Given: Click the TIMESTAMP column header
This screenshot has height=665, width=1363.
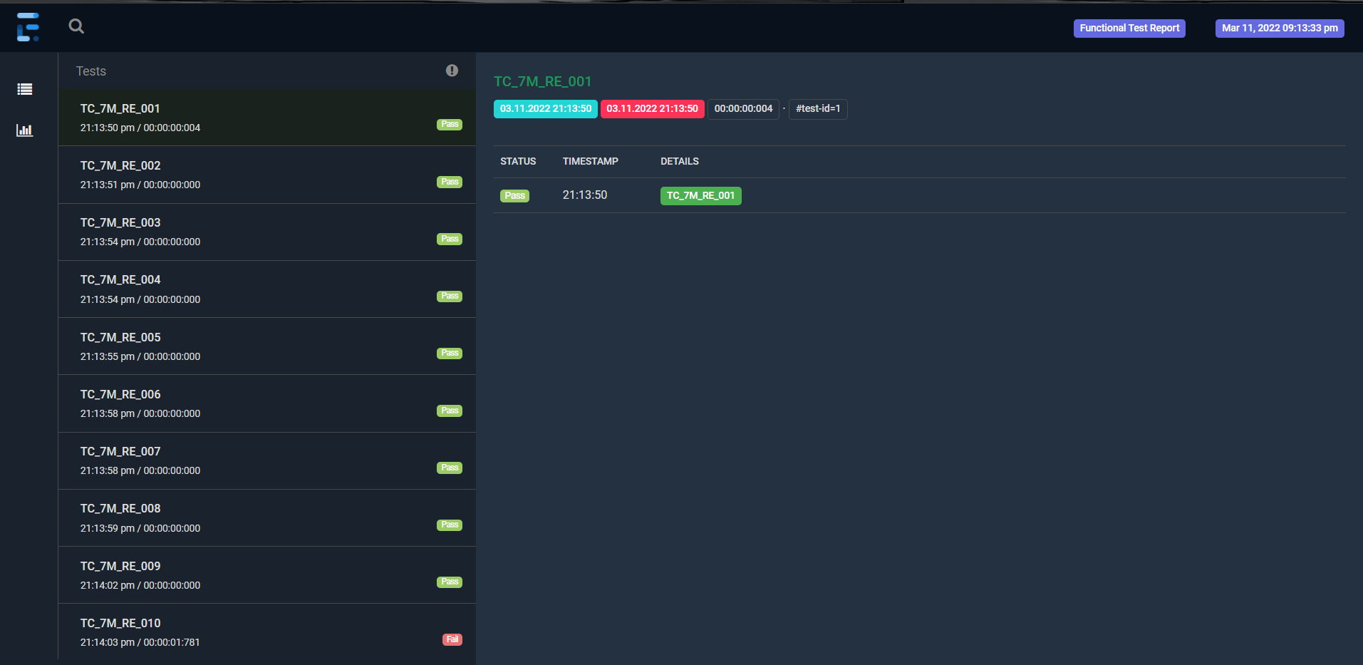Looking at the screenshot, I should 591,161.
